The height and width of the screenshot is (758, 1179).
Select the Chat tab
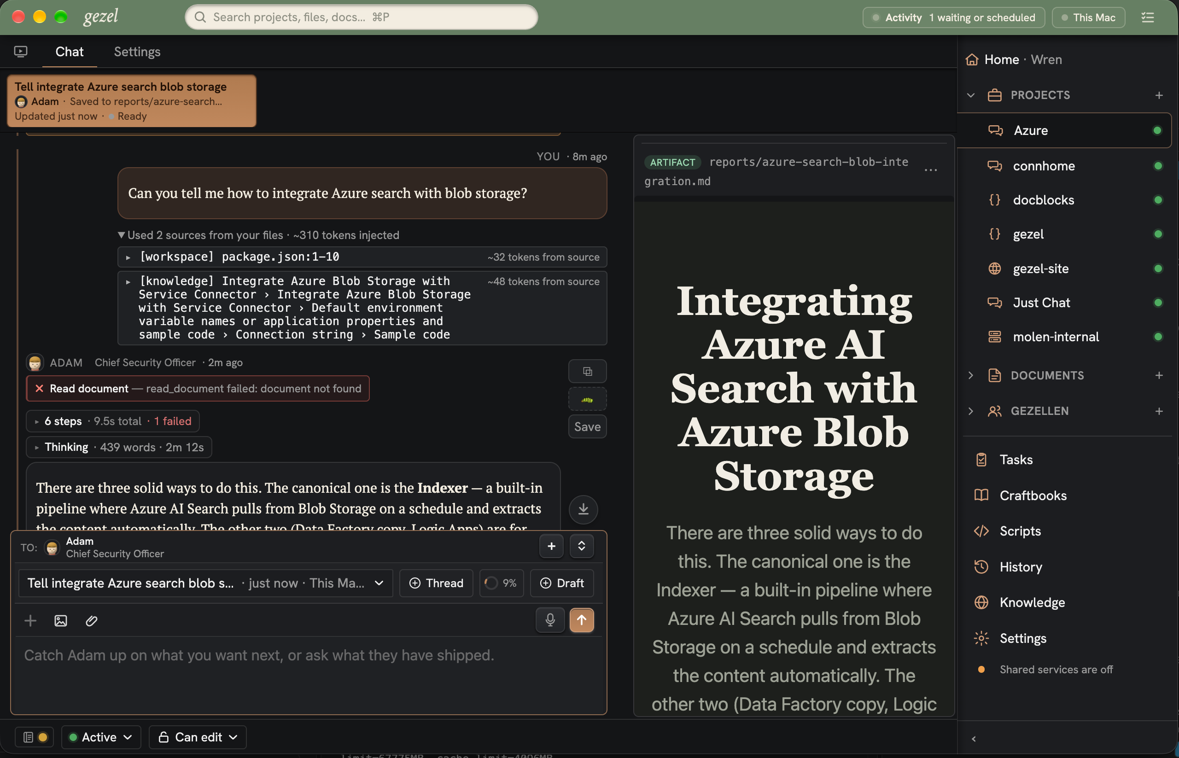coord(70,52)
